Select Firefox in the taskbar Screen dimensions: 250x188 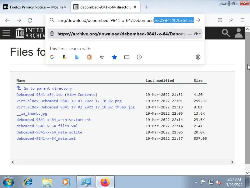click(x=105, y=182)
